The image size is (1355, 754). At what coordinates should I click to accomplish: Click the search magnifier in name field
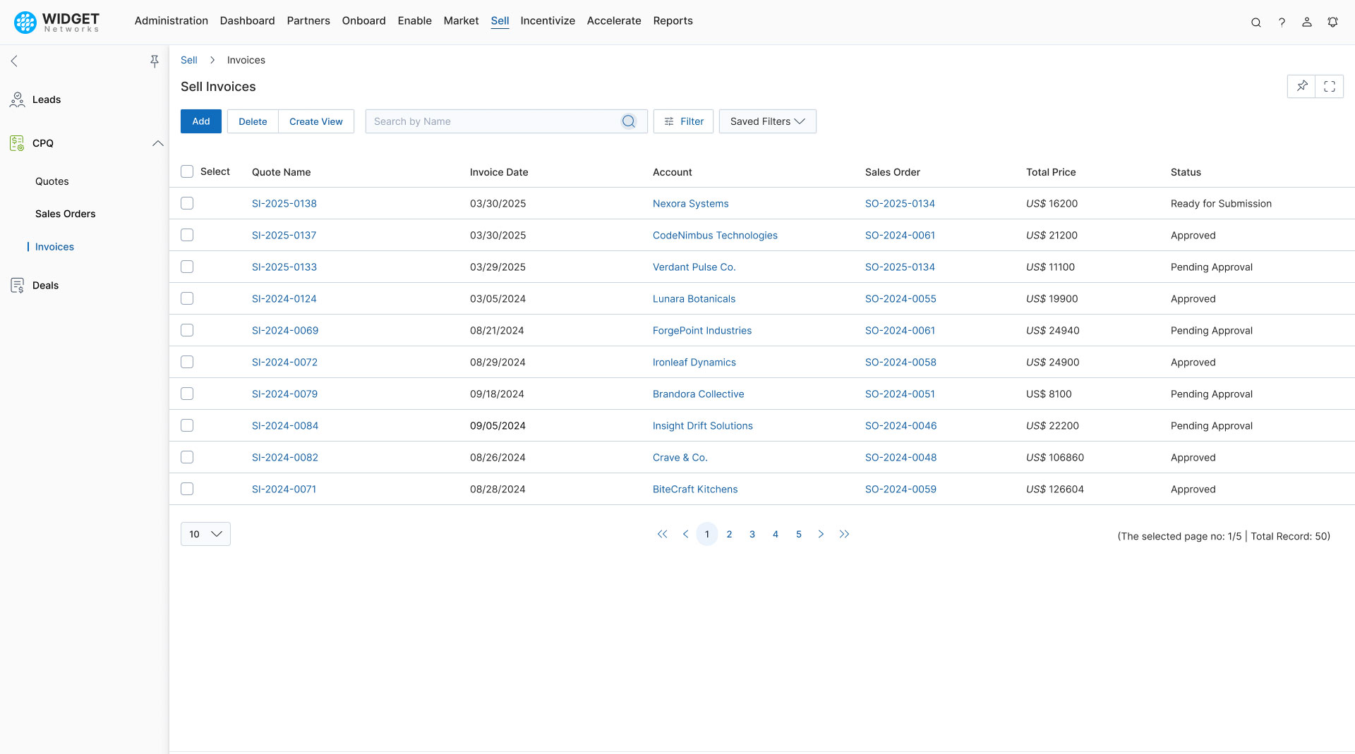coord(629,121)
